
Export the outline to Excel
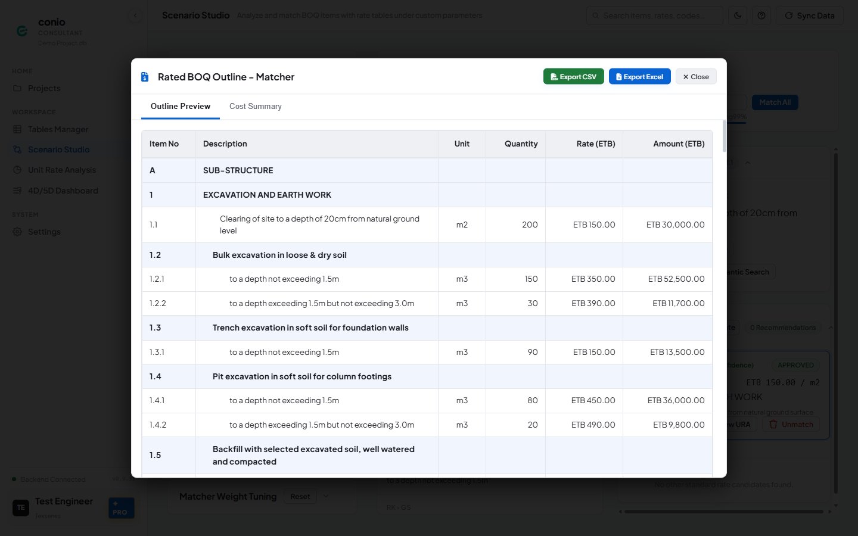point(639,77)
